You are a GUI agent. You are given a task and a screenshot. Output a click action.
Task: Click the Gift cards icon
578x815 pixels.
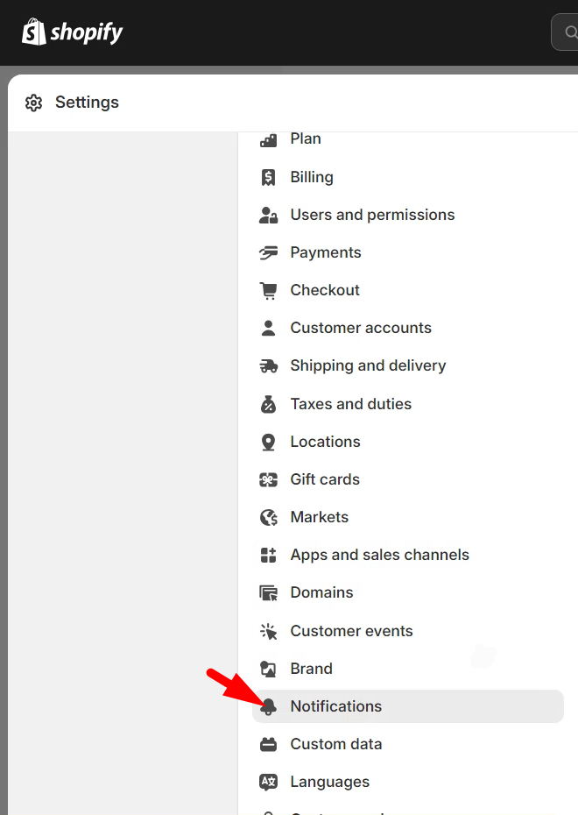(x=269, y=479)
